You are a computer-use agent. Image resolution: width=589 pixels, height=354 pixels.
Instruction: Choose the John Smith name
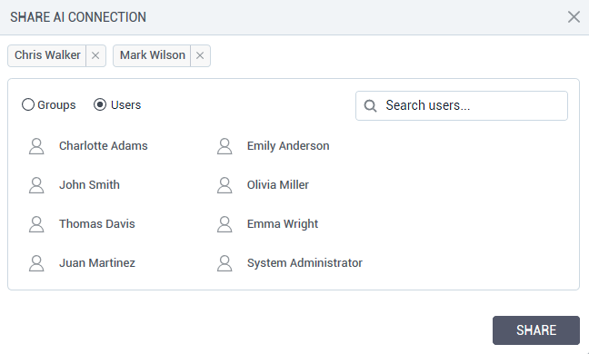point(89,185)
